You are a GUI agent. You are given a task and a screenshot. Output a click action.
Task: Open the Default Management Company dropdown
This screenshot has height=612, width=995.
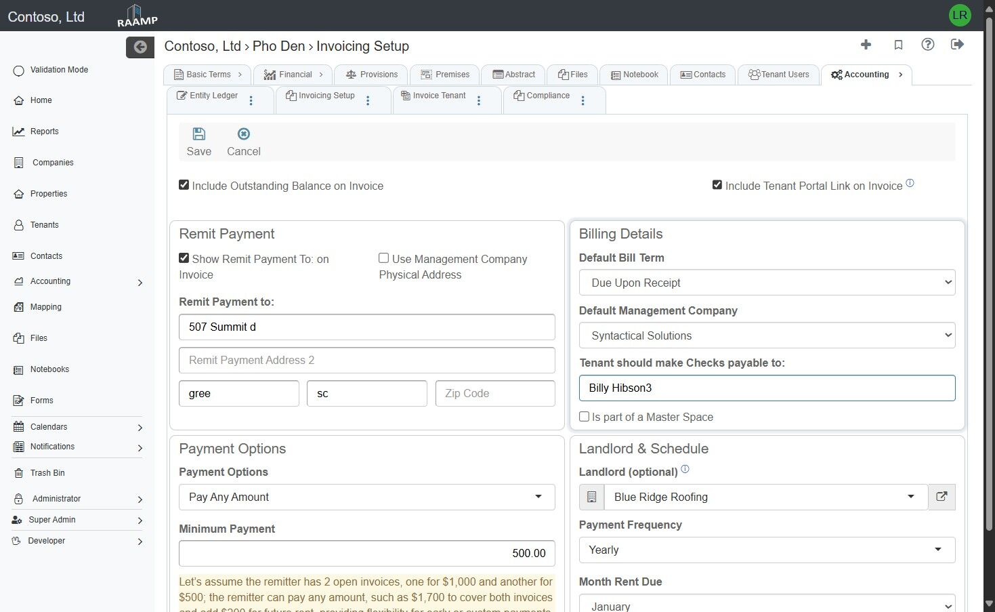767,335
